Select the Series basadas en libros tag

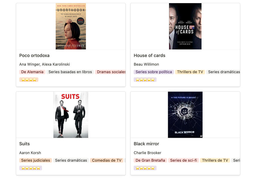click(x=70, y=72)
